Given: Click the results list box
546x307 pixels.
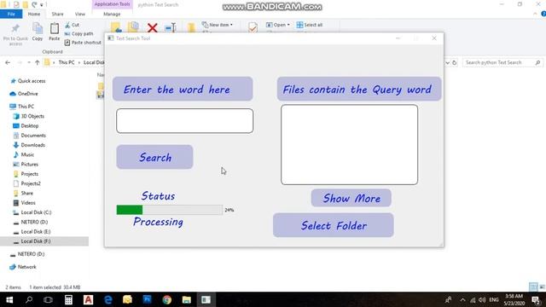Looking at the screenshot, I should (x=349, y=145).
